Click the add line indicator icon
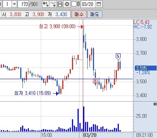The width and height of the screenshot is (157, 138). point(53,4)
